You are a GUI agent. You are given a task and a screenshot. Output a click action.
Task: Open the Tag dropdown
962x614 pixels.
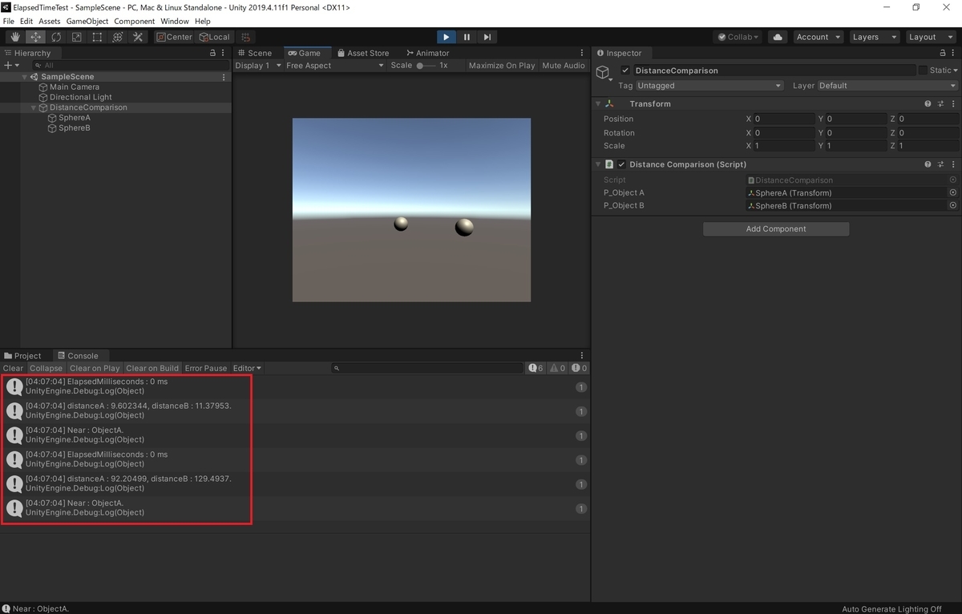[x=709, y=86]
